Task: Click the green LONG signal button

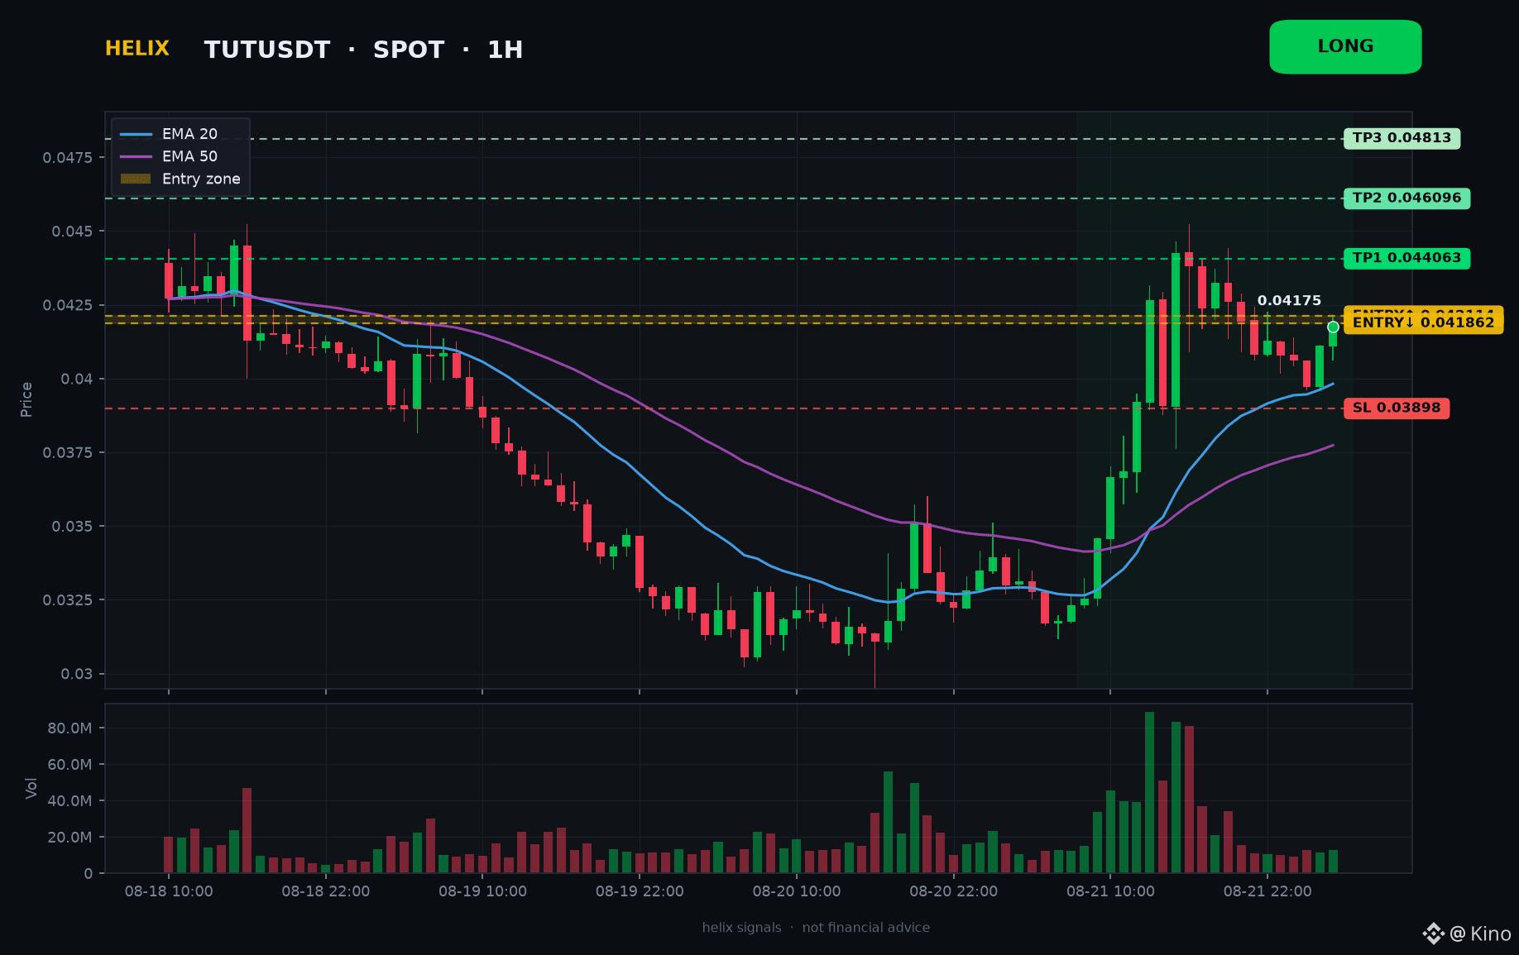Action: click(1345, 47)
